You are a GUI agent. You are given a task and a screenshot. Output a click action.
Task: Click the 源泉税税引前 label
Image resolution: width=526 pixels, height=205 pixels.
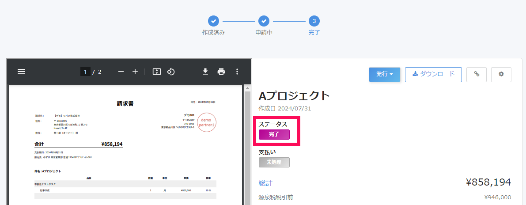point(276,197)
